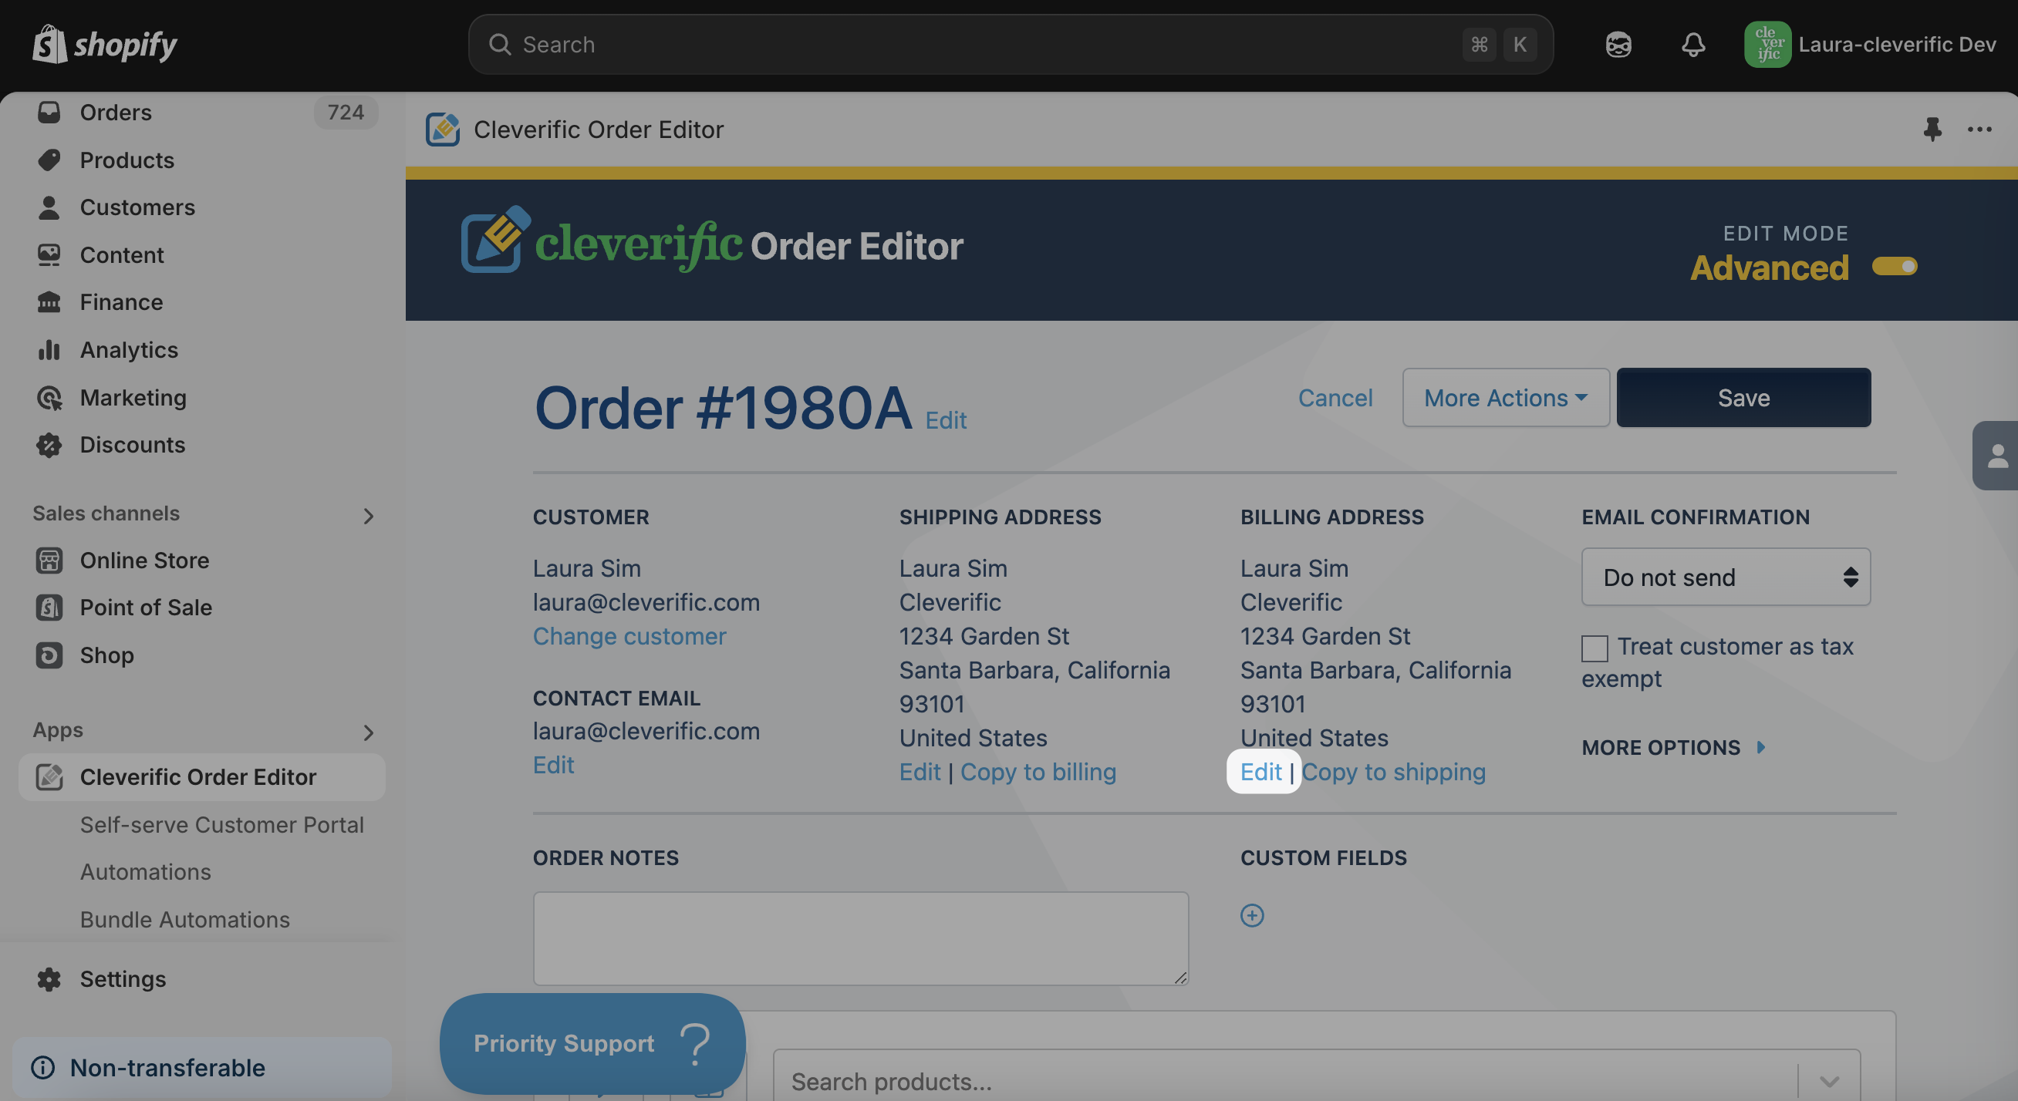The height and width of the screenshot is (1101, 2018).
Task: Click the Content icon in sidebar
Action: (49, 255)
